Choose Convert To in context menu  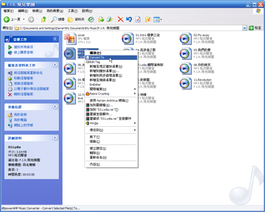click(111, 58)
